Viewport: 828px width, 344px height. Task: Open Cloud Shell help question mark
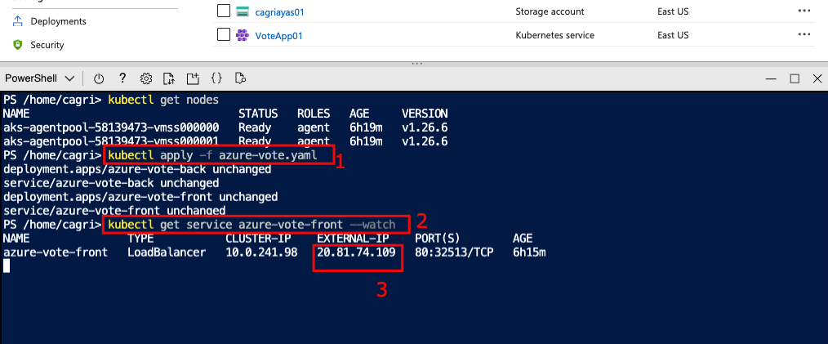tap(122, 78)
